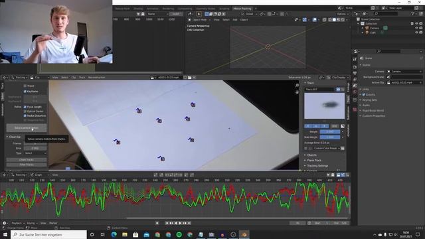
Task: Open the scene Camera selector
Action: tap(404, 72)
